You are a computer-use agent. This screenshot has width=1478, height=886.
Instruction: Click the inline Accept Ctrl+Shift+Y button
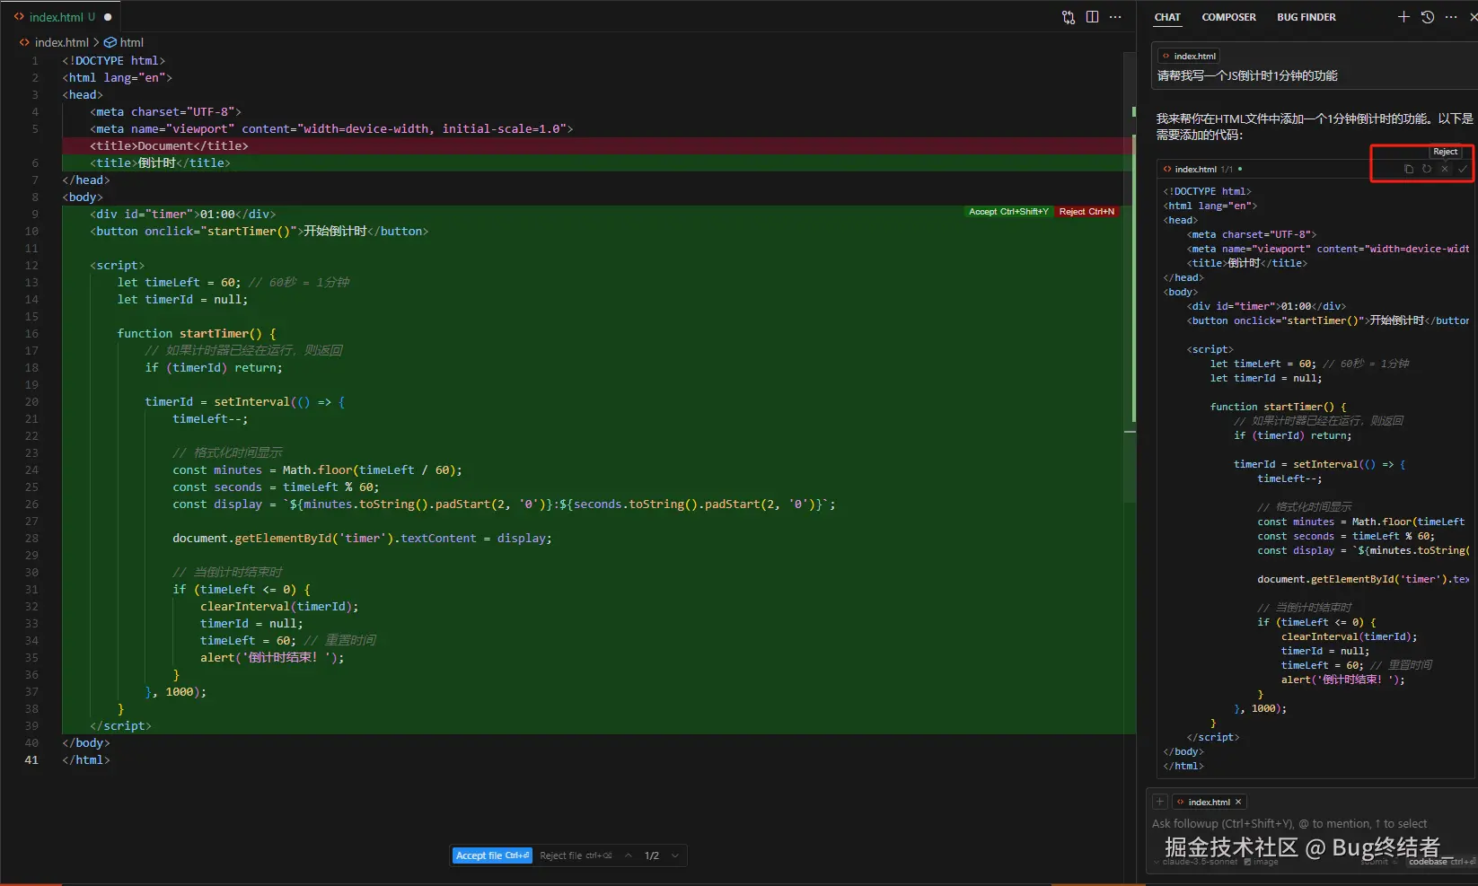click(x=1008, y=212)
